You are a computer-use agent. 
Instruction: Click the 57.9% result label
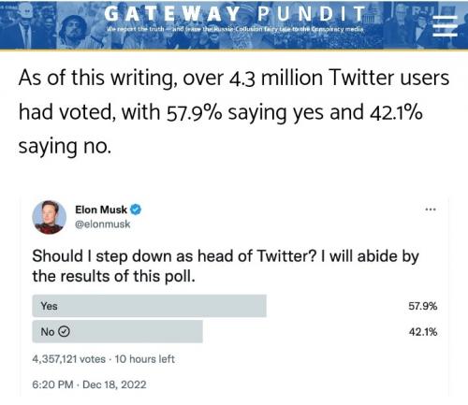pyautogui.click(x=423, y=306)
